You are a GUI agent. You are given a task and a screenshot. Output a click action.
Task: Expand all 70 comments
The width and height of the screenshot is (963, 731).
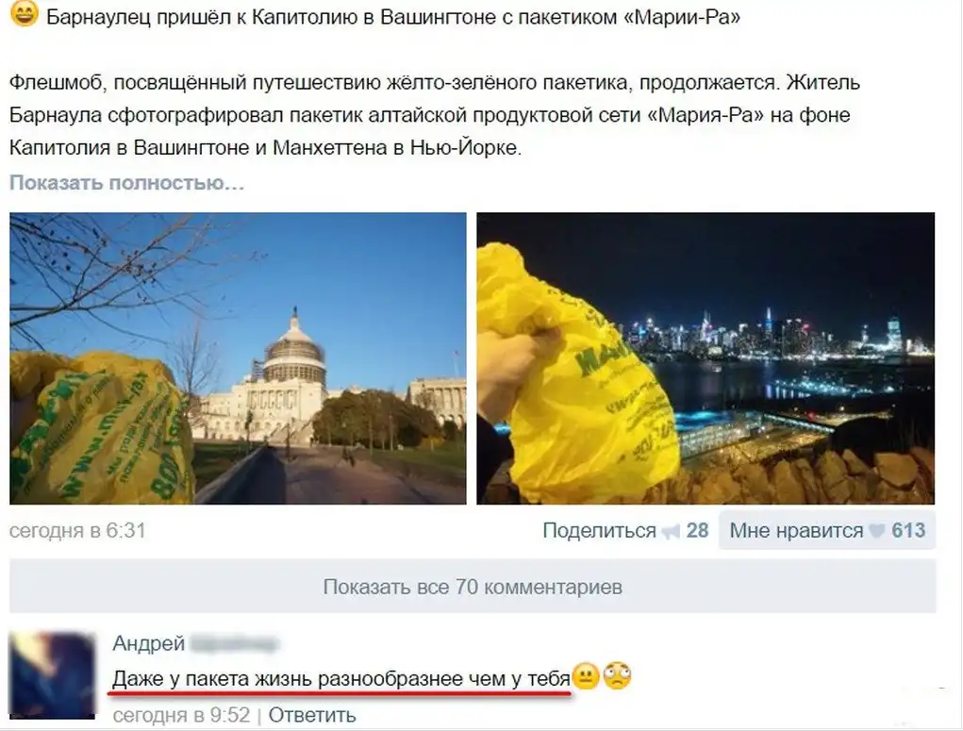coord(473,587)
